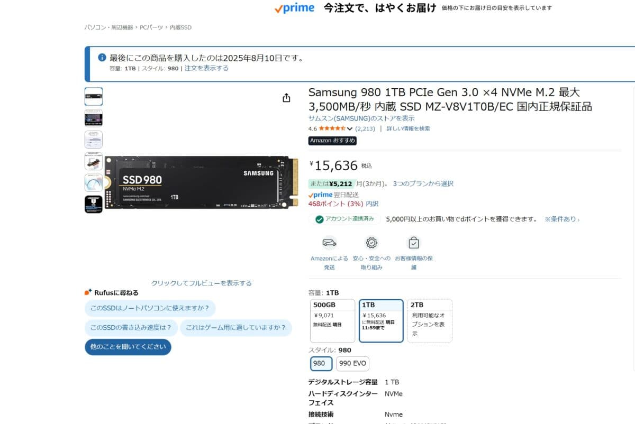
Task: Click the share icon above product image
Action: tap(286, 98)
